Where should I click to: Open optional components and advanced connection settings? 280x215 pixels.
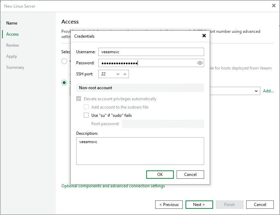[113, 186]
